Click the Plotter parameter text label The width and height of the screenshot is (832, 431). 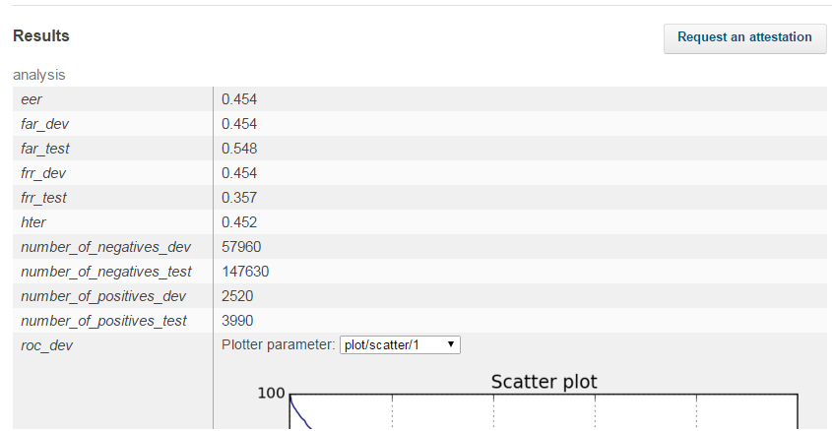click(x=279, y=344)
